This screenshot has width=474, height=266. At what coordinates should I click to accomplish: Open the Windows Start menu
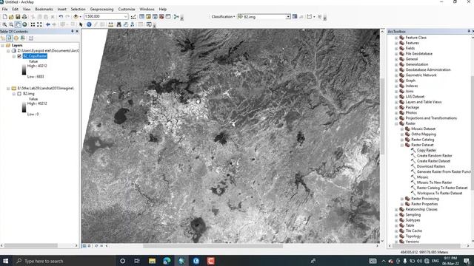(x=6, y=261)
